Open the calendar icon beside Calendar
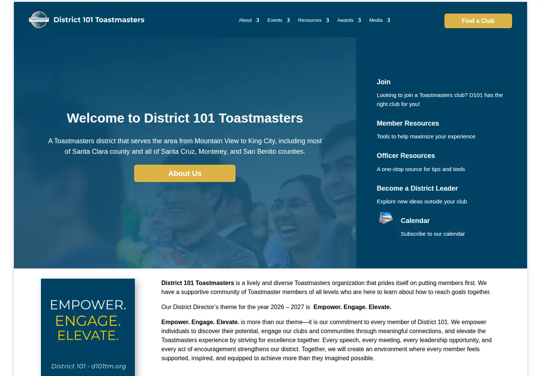541x376 pixels. point(386,218)
